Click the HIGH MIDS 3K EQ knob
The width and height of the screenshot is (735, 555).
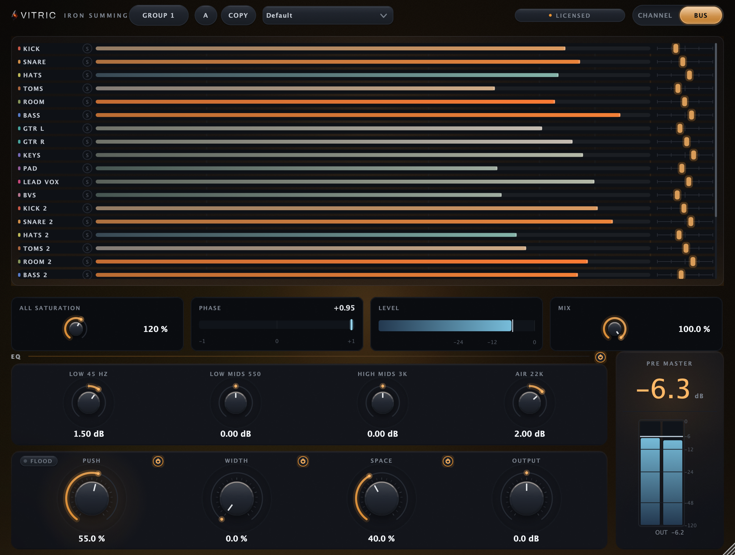point(383,403)
